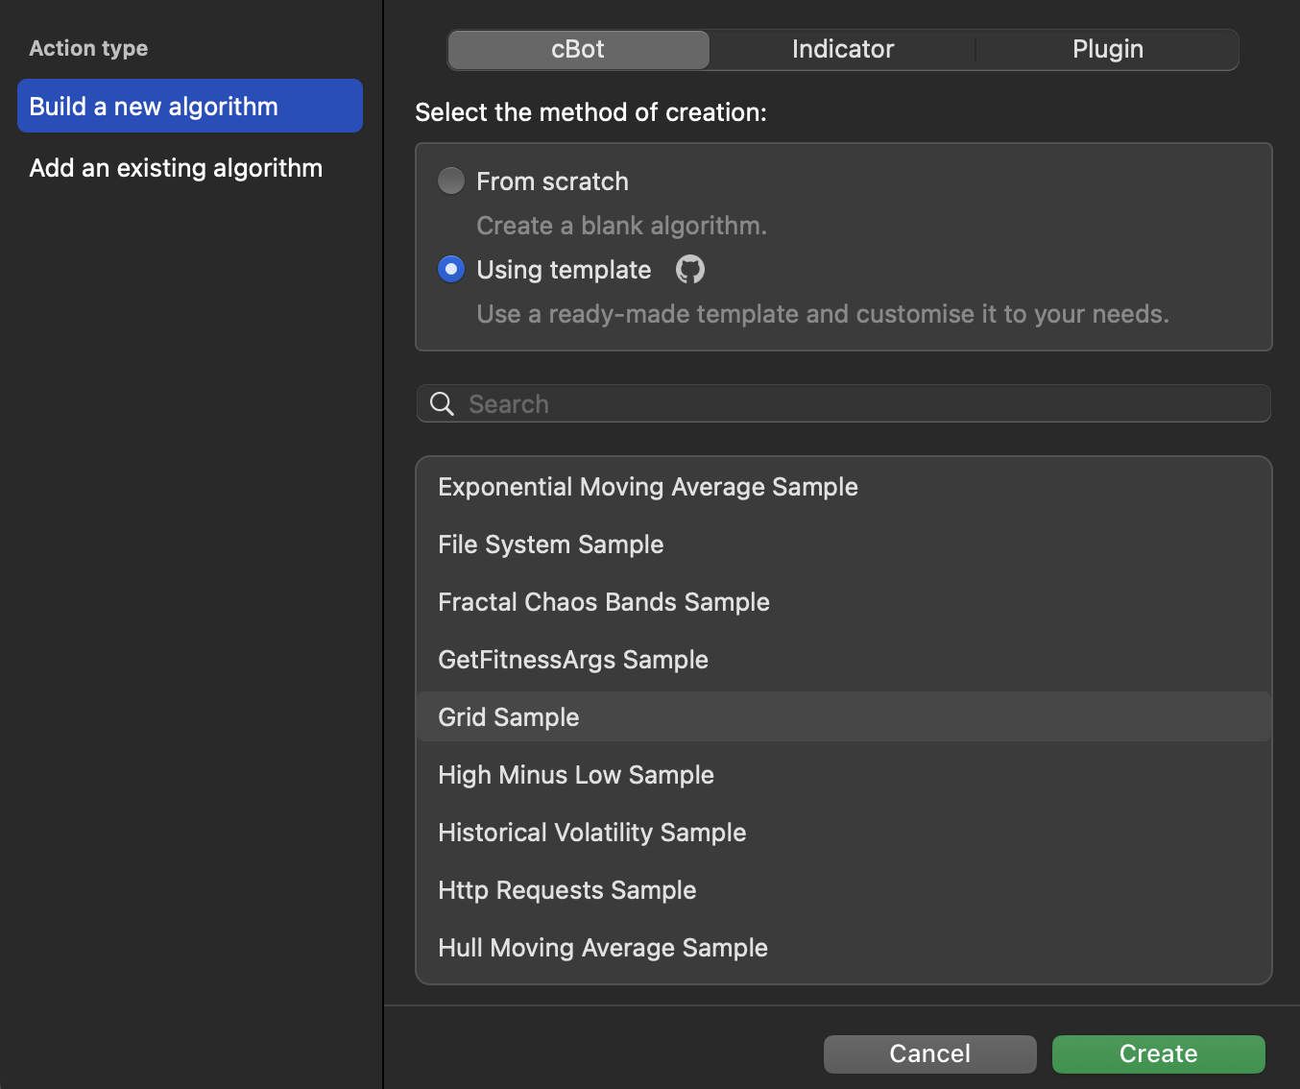The width and height of the screenshot is (1300, 1089).
Task: Select GetFitnessArgs Sample from the list
Action: tap(573, 660)
